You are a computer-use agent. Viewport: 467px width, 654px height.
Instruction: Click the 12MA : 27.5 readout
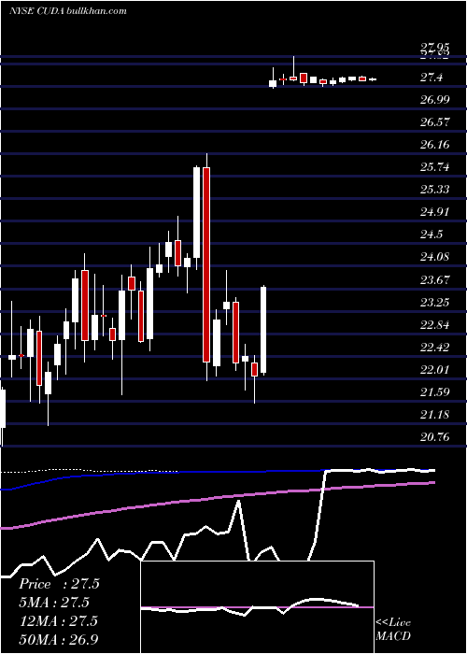coord(58,621)
